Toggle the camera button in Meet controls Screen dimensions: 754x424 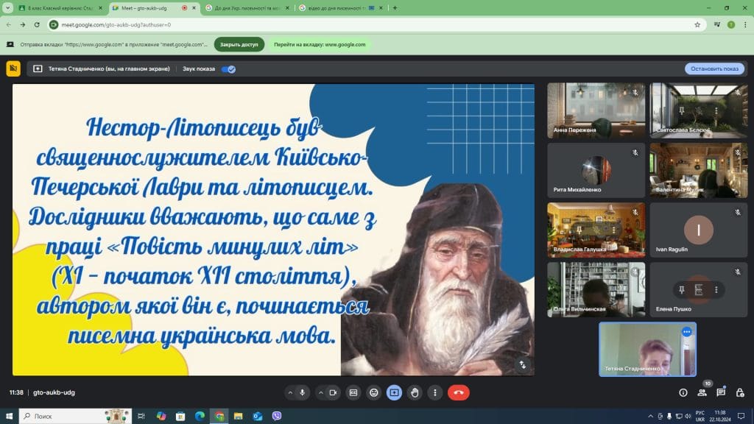click(333, 393)
